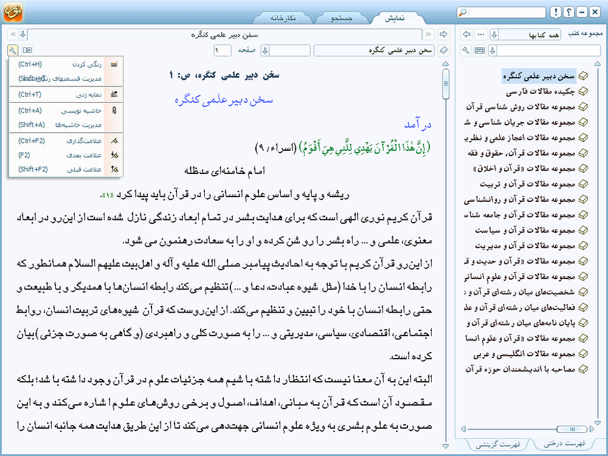Choose علامت‌گذاری from the tools menu
The width and height of the screenshot is (608, 456).
65,141
